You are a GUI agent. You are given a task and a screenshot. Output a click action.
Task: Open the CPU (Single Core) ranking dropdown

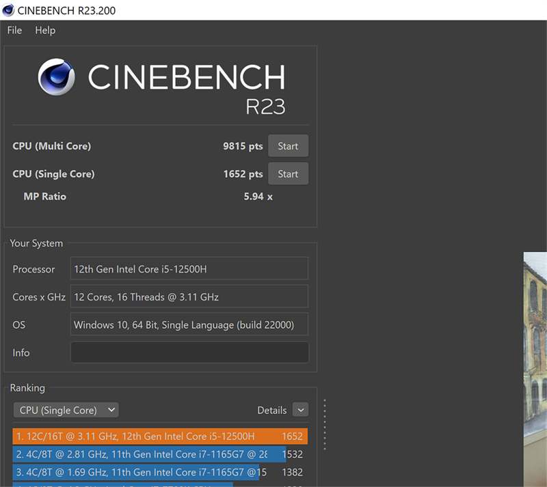(x=66, y=410)
